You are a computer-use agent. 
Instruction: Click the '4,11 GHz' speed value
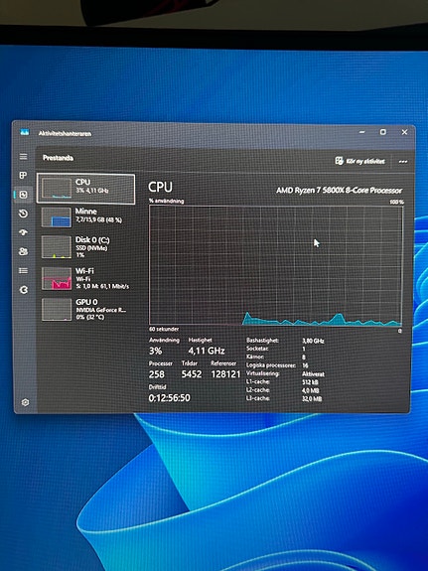coord(207,351)
